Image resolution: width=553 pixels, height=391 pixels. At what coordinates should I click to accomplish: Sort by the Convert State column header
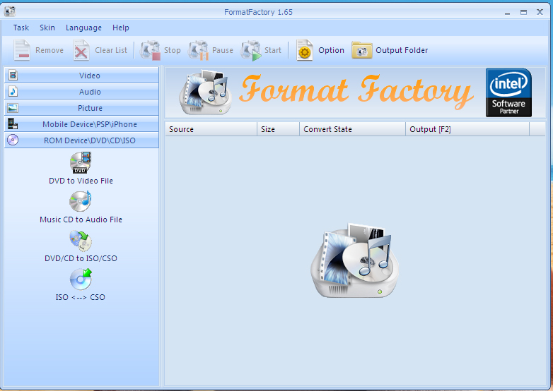353,129
